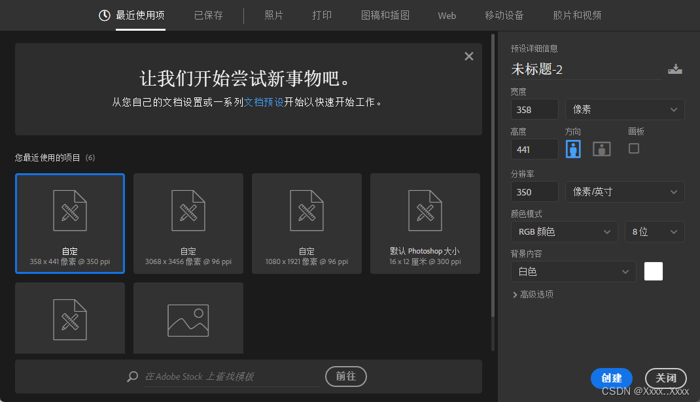Check the 画板 checkbox
700x402 pixels.
pos(633,148)
